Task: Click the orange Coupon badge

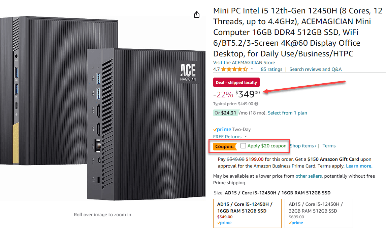Action: click(x=224, y=146)
